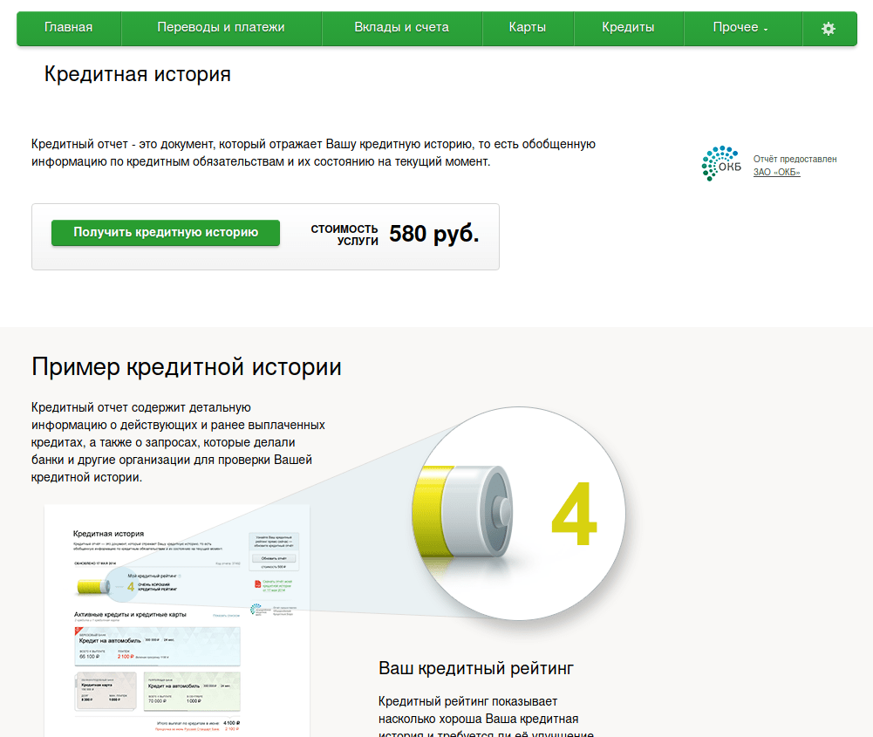Image resolution: width=873 pixels, height=737 pixels.
Task: Click the small OKB logo in sample report
Action: [255, 611]
